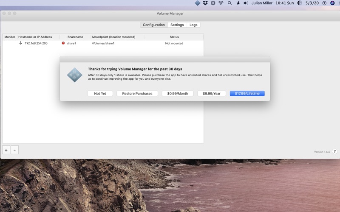Remove share with the minus button

click(14, 150)
